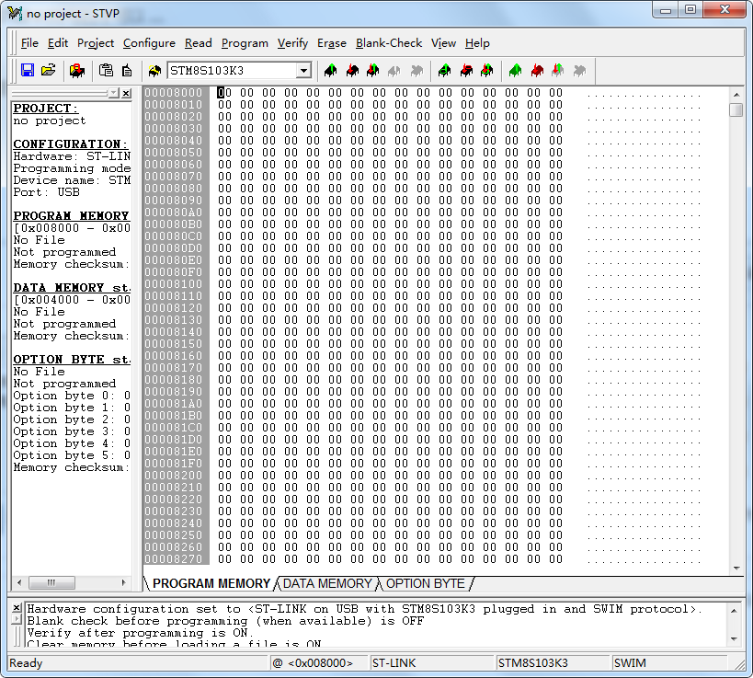The width and height of the screenshot is (753, 678).
Task: Read all tabs using the green chip icon
Action: 515,71
